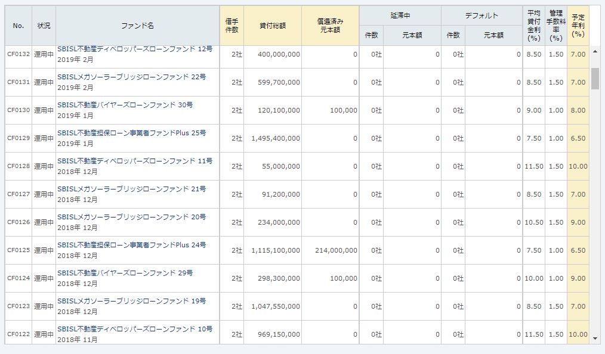Image resolution: width=605 pixels, height=354 pixels.
Task: Click the 管理手数料率(%) column header
Action: point(556,26)
